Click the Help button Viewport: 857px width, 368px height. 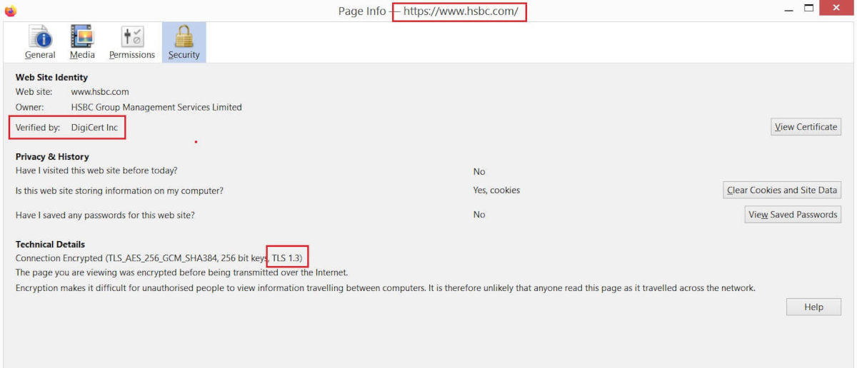[813, 307]
